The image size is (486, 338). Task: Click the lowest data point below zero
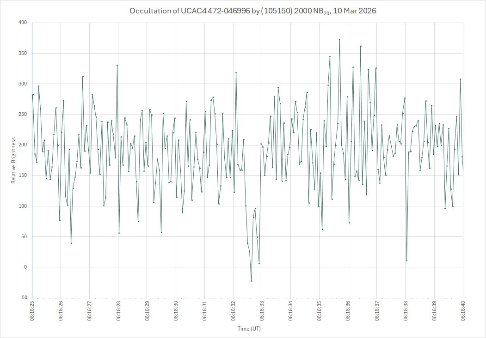coord(251,281)
